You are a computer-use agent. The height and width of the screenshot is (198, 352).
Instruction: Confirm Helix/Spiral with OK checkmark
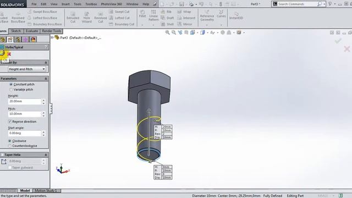point(2,53)
